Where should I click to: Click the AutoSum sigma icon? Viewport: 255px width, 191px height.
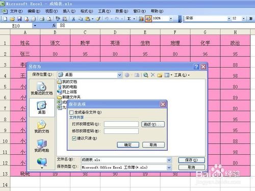[x=129, y=19]
